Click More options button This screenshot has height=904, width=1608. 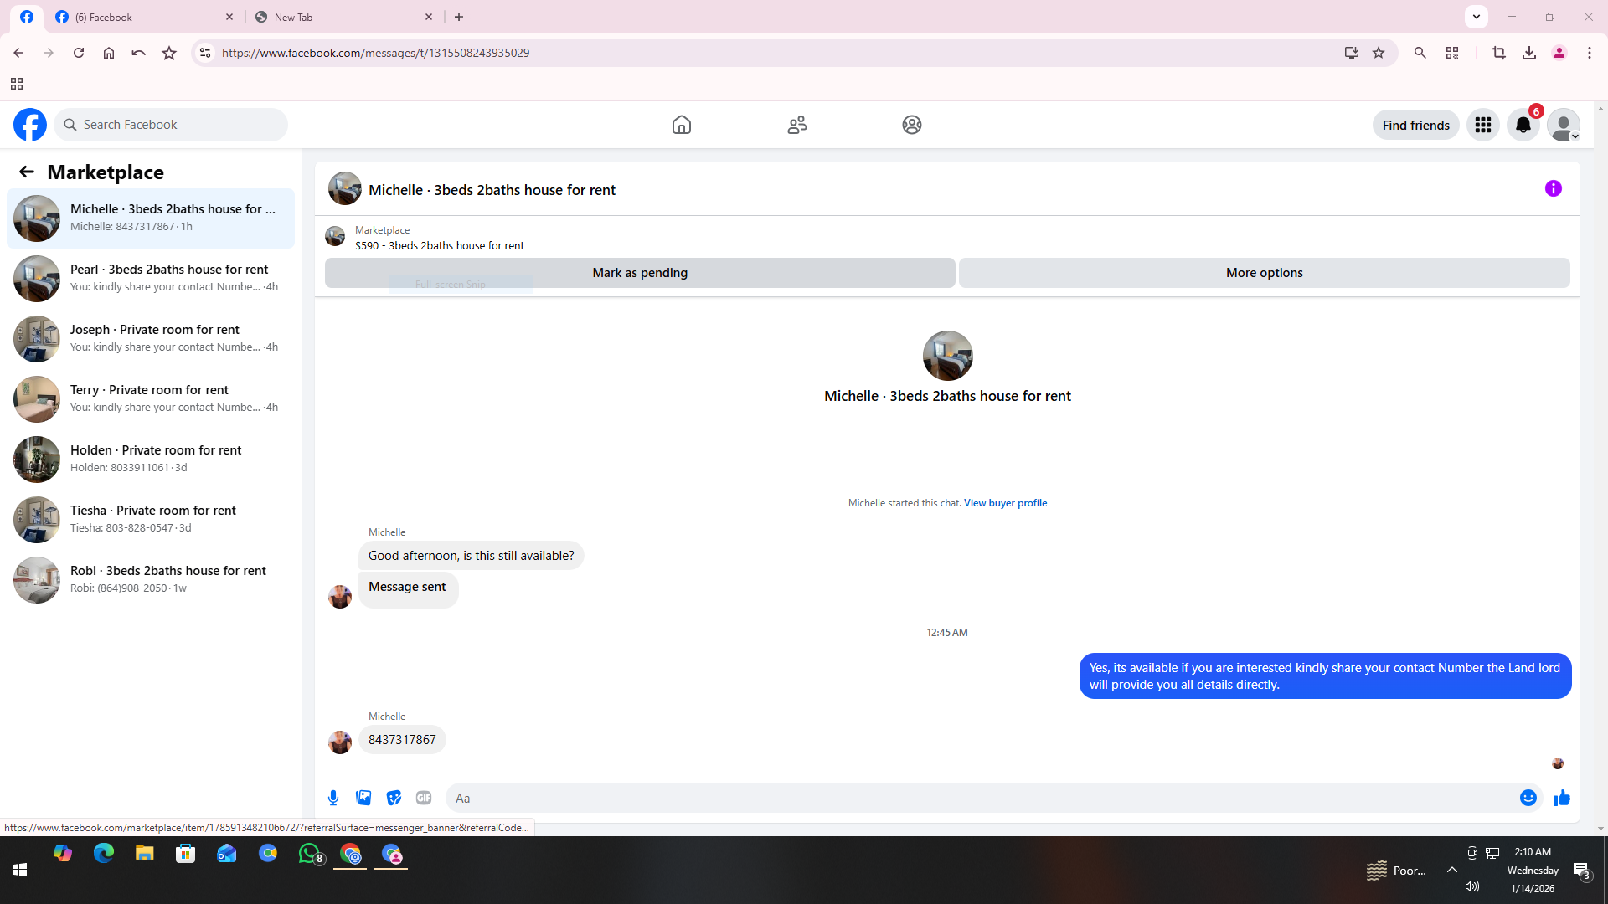click(x=1263, y=273)
